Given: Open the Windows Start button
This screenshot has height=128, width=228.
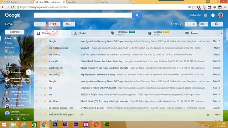Looking at the screenshot, I should pyautogui.click(x=4, y=125).
